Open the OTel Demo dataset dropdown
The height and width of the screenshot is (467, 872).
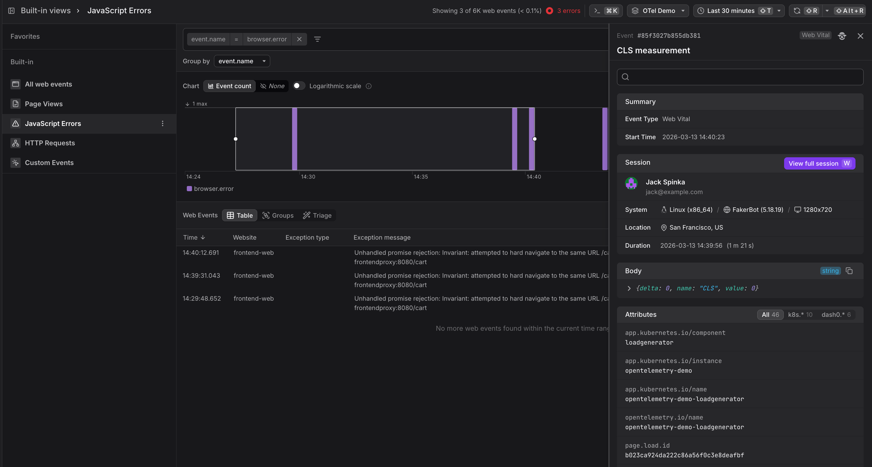pos(657,10)
